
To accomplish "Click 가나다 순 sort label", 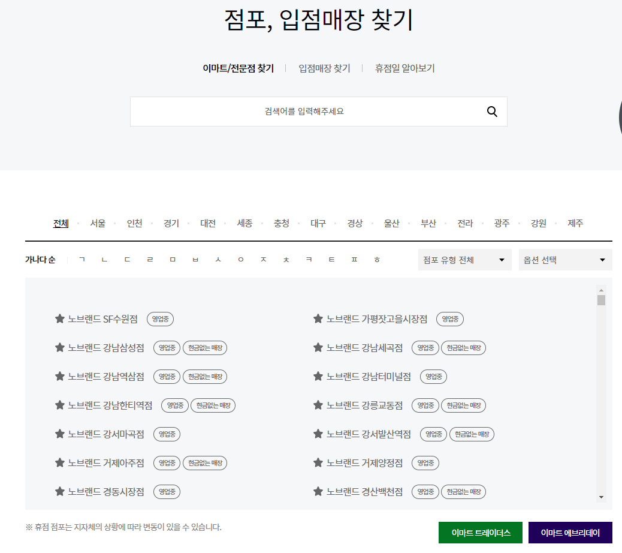I will pyautogui.click(x=40, y=260).
